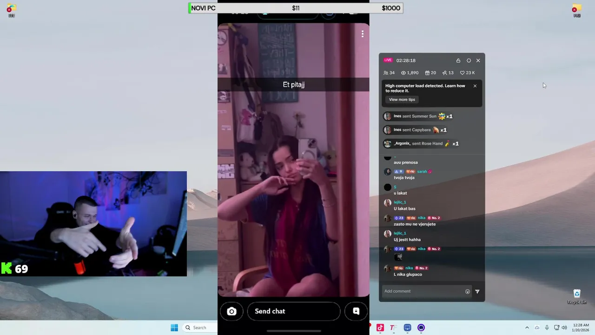595x335 pixels.
Task: Tap the camera icon beside Send chat
Action: tap(231, 311)
